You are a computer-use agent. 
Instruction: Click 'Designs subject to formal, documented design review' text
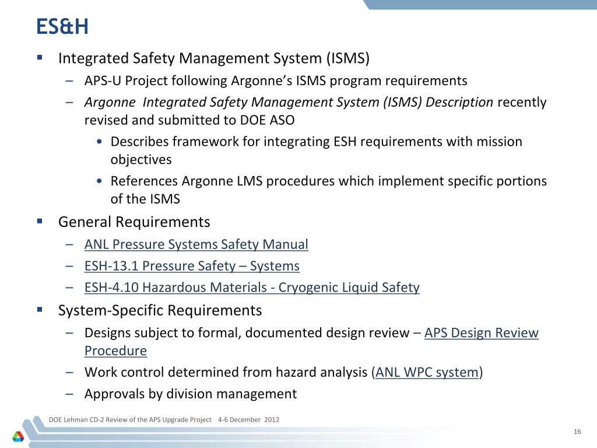click(247, 332)
